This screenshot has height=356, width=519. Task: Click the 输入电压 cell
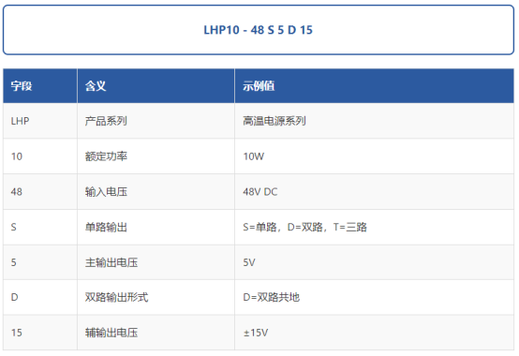[156, 191]
